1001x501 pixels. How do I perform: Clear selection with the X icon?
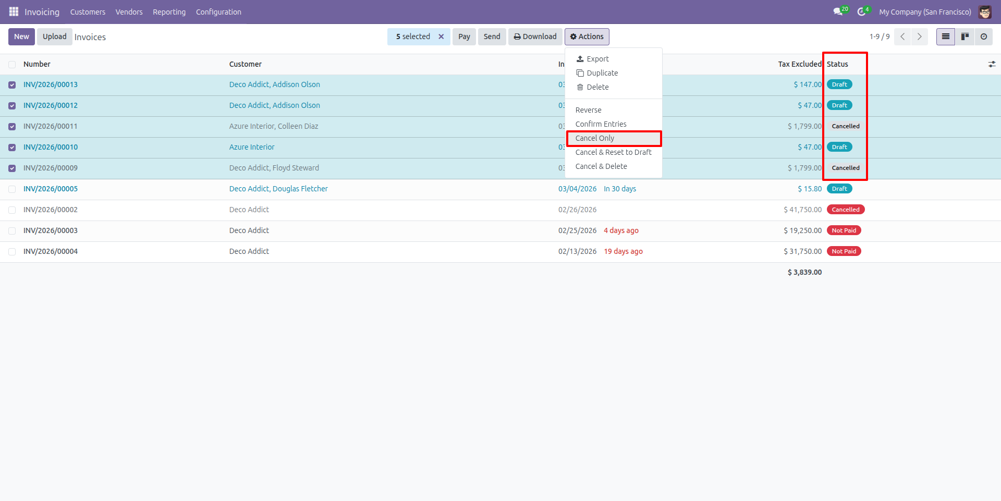click(441, 36)
